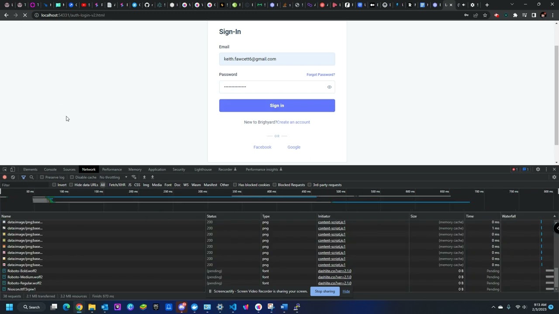Open the network search magnifier
Screen dimensions: 559x314
(x=31, y=177)
